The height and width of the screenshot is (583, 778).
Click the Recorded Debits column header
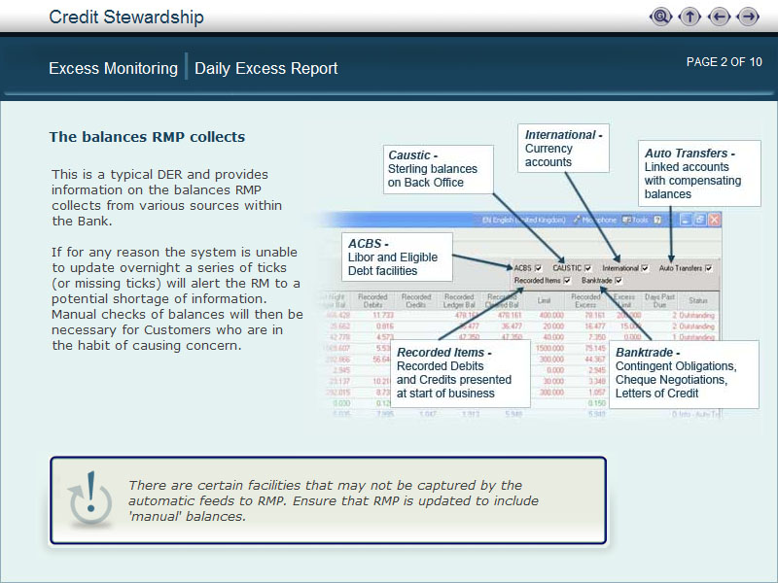tap(372, 300)
